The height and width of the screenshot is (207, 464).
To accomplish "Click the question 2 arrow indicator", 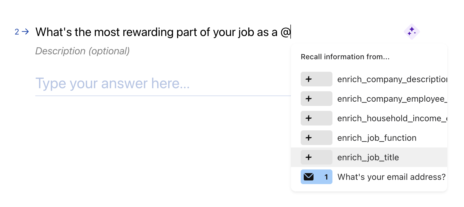I will [25, 31].
